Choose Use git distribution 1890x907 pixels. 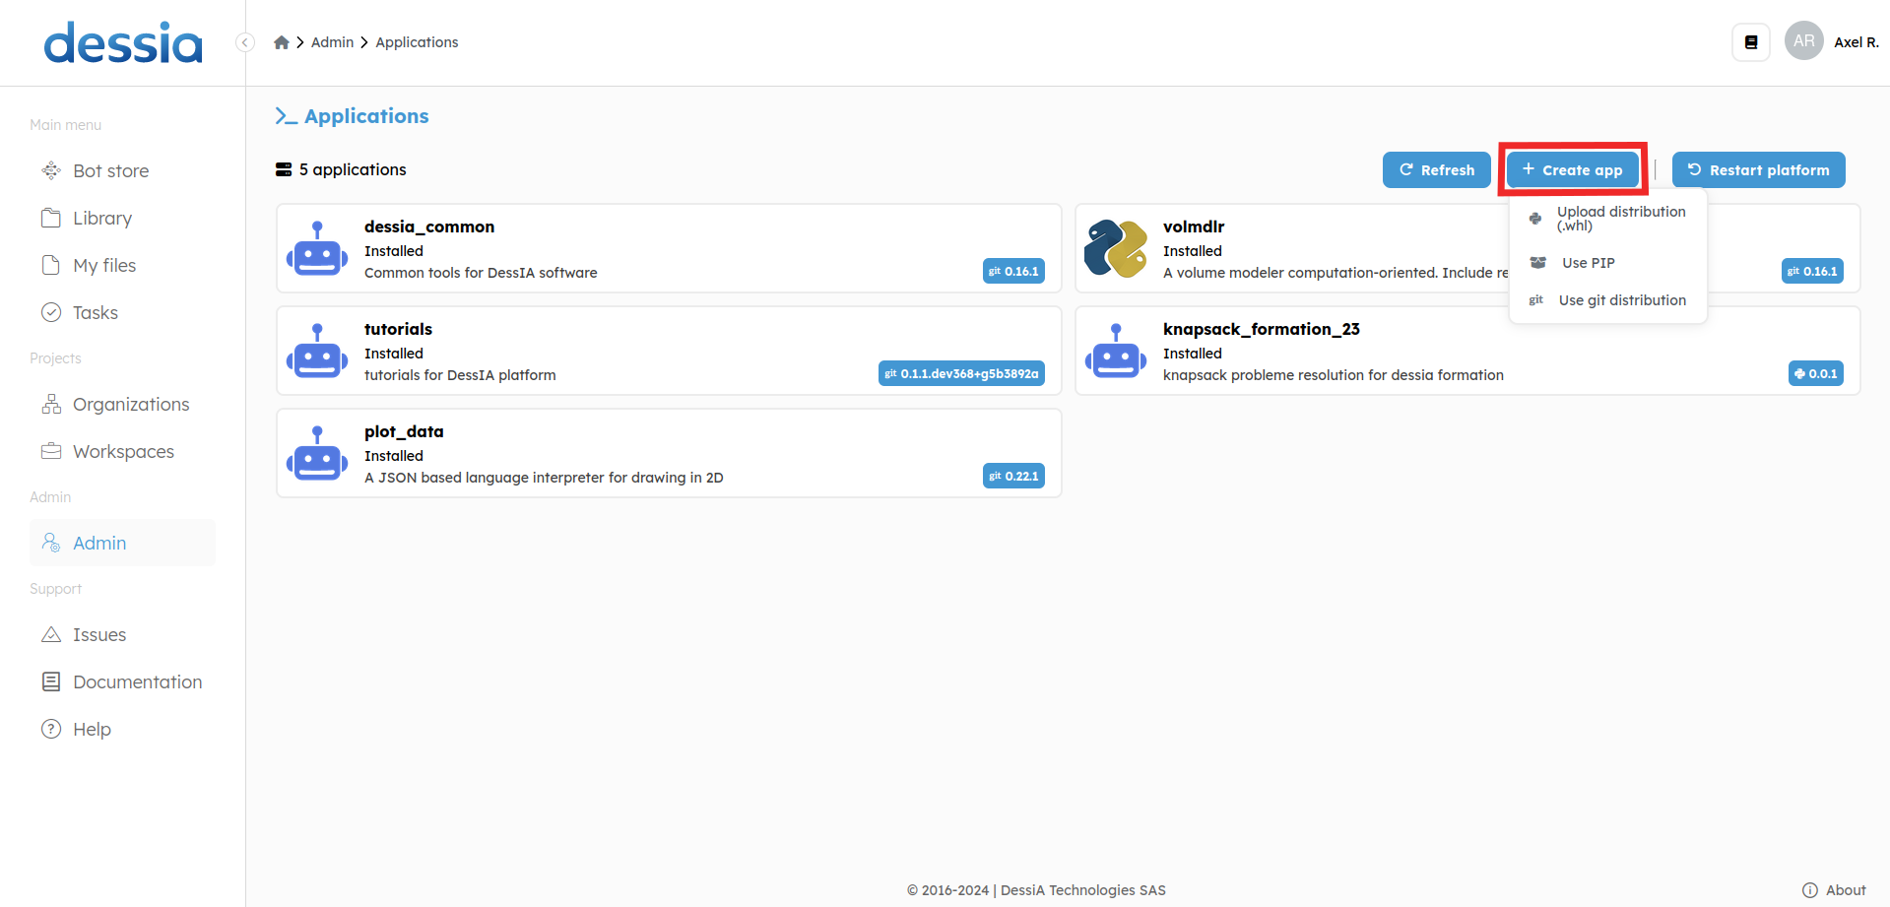1608,300
